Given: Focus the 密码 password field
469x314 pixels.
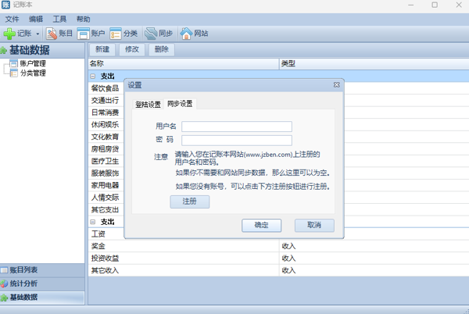Looking at the screenshot, I should pos(236,141).
